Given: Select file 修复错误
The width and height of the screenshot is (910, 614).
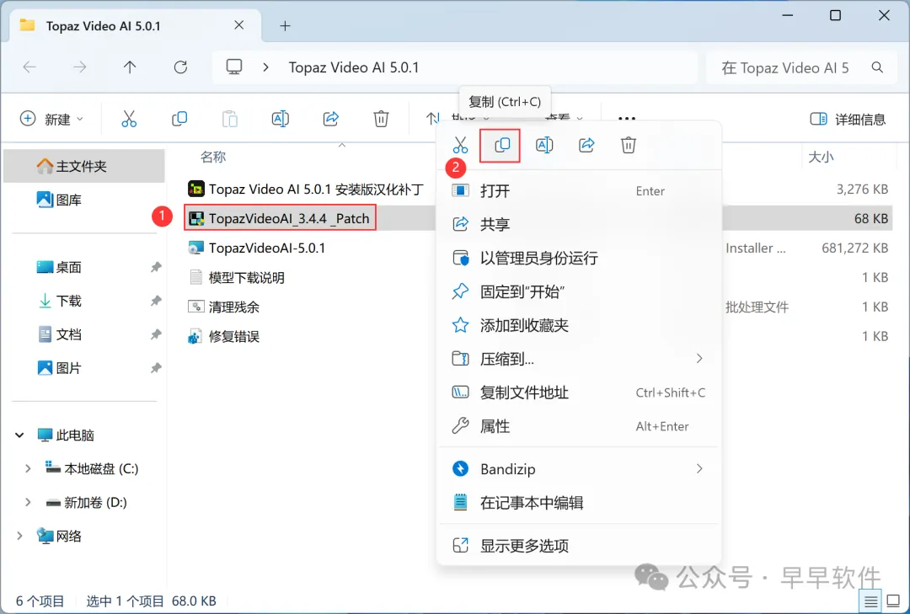Looking at the screenshot, I should (224, 336).
